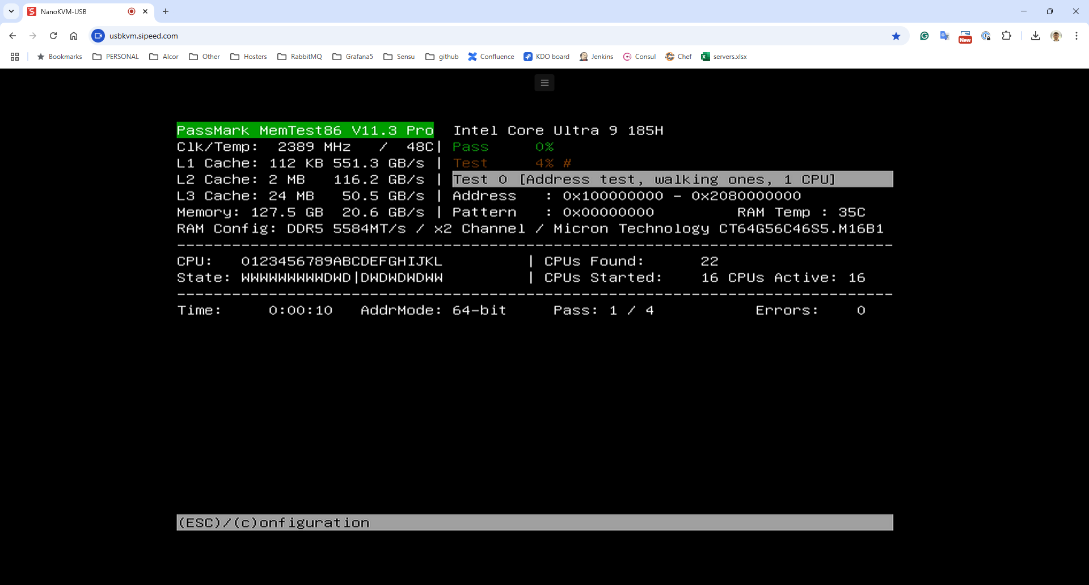Click the Grammarly extension icon
The height and width of the screenshot is (585, 1089).
(925, 36)
